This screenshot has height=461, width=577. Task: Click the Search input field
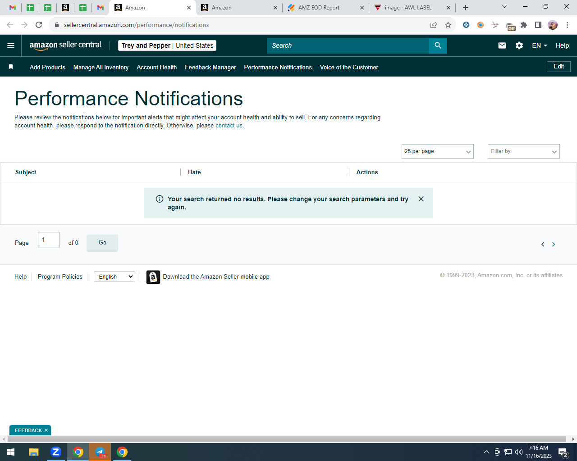348,45
